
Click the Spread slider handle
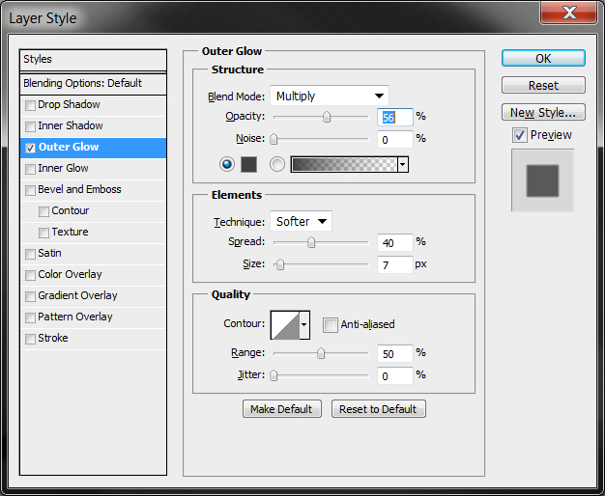click(311, 242)
